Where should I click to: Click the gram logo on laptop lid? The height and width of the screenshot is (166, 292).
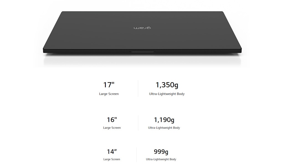[x=142, y=28]
